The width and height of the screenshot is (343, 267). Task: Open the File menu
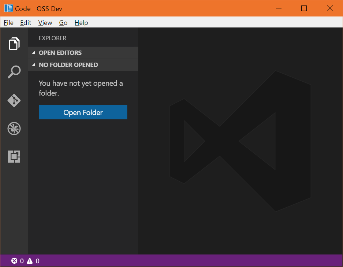[8, 23]
